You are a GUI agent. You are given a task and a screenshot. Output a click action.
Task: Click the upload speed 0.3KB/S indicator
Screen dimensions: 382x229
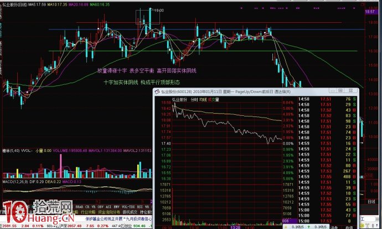click(321, 227)
